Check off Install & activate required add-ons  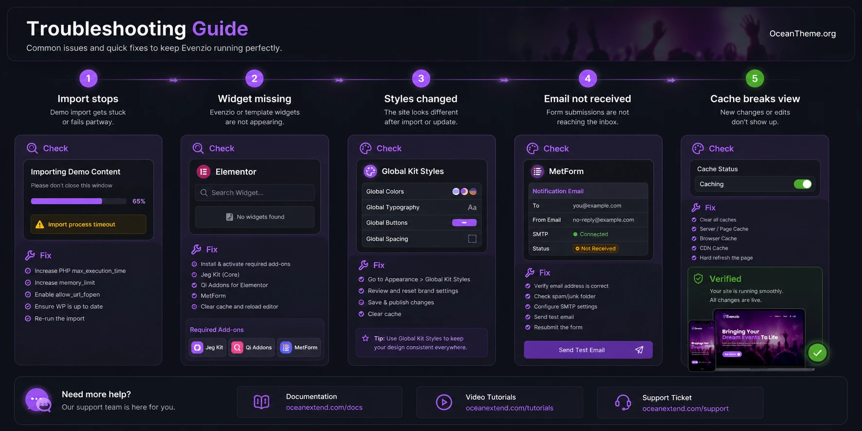(x=194, y=264)
